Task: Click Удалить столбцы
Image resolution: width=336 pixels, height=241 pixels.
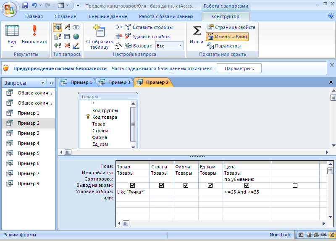Action: click(x=148, y=37)
